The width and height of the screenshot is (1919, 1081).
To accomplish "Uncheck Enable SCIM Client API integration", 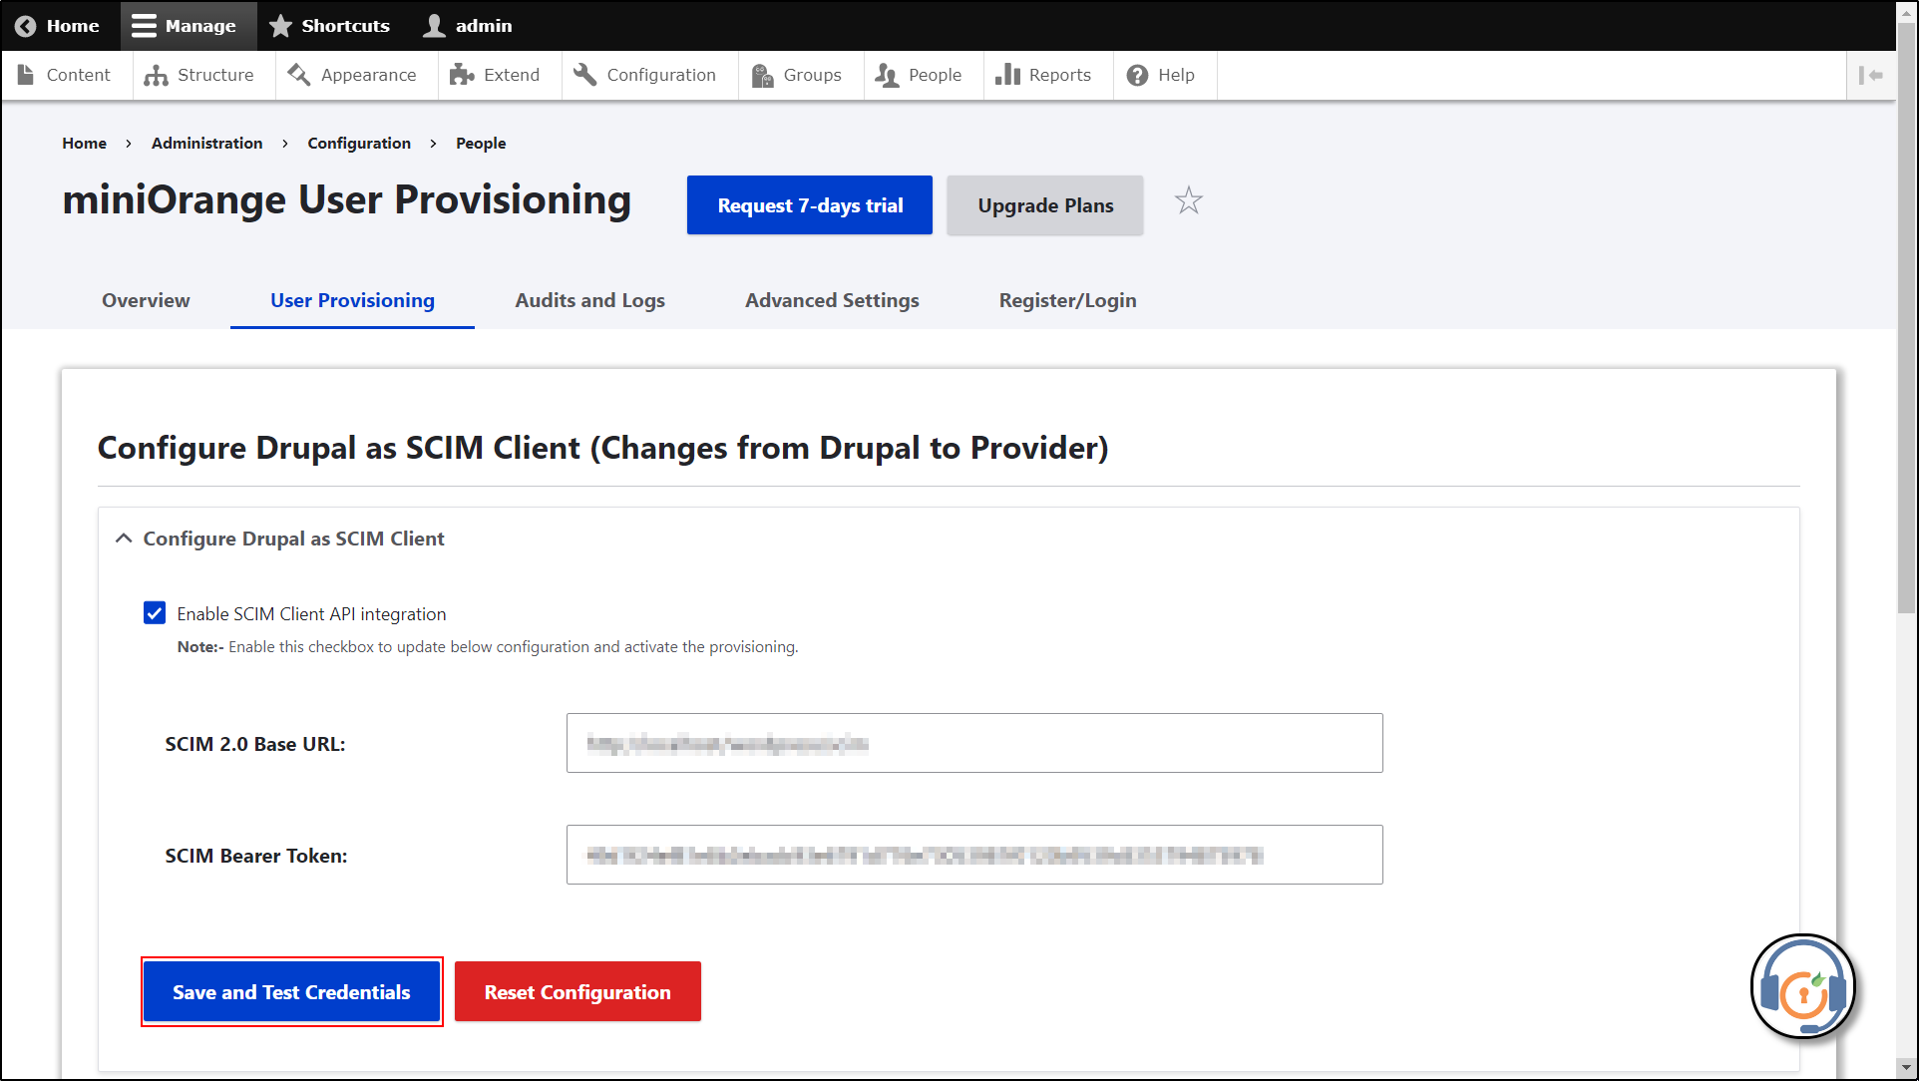I will pyautogui.click(x=155, y=613).
